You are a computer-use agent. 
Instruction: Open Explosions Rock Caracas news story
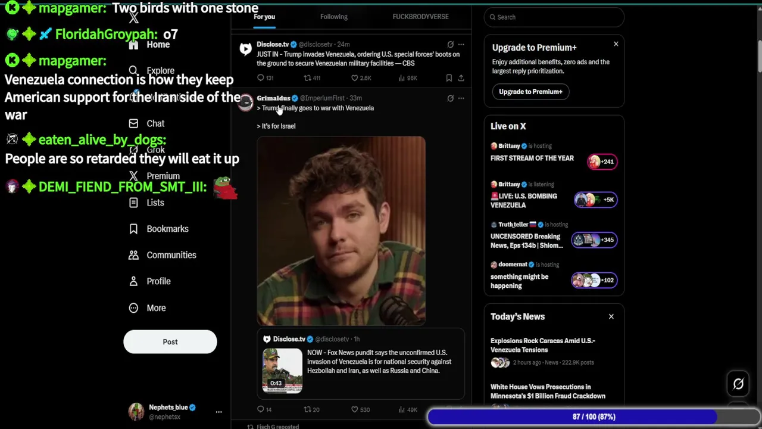click(x=543, y=346)
